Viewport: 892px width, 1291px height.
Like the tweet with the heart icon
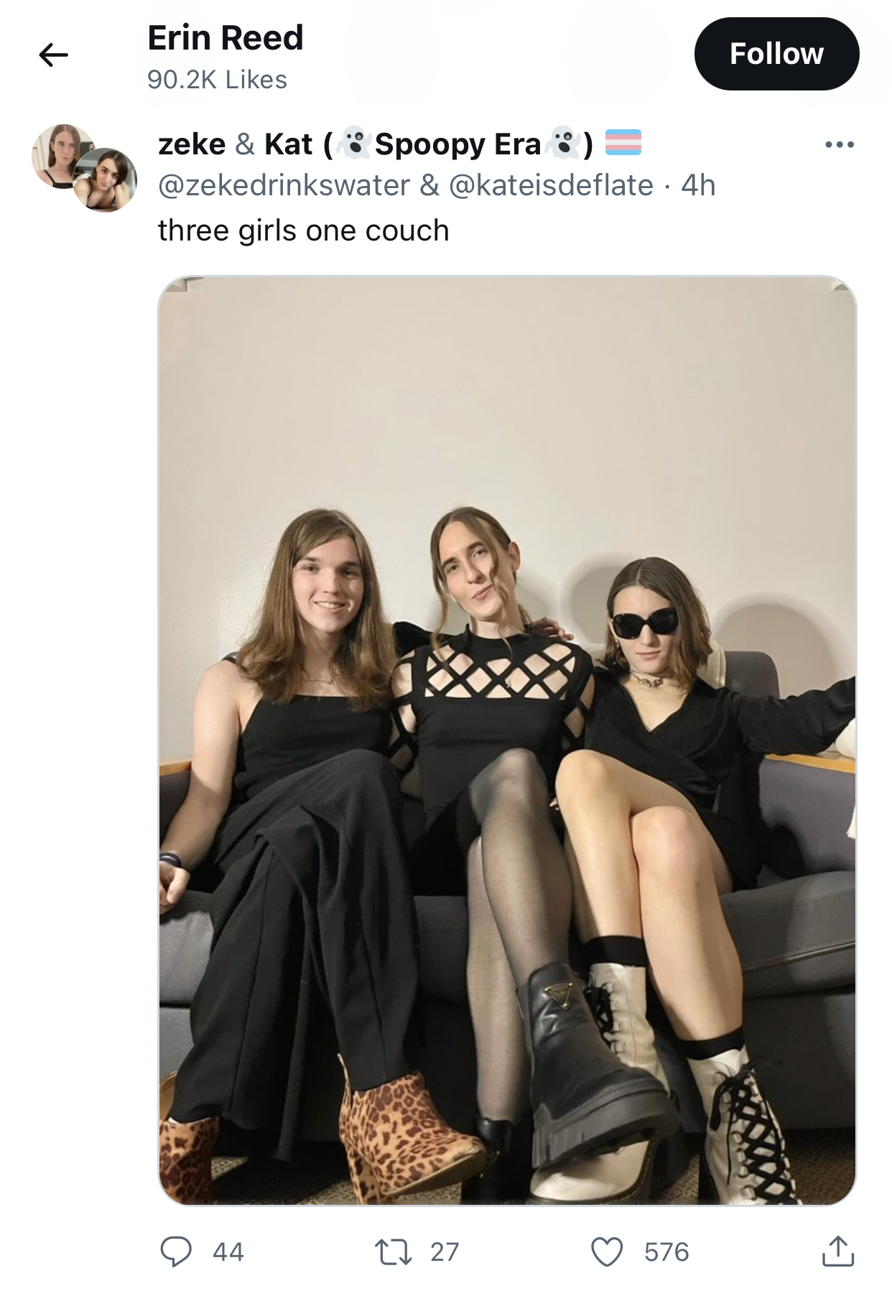607,1252
